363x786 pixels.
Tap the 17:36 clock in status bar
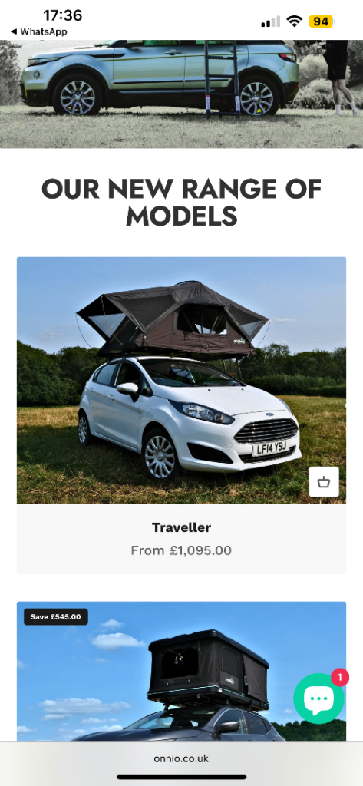coord(62,15)
